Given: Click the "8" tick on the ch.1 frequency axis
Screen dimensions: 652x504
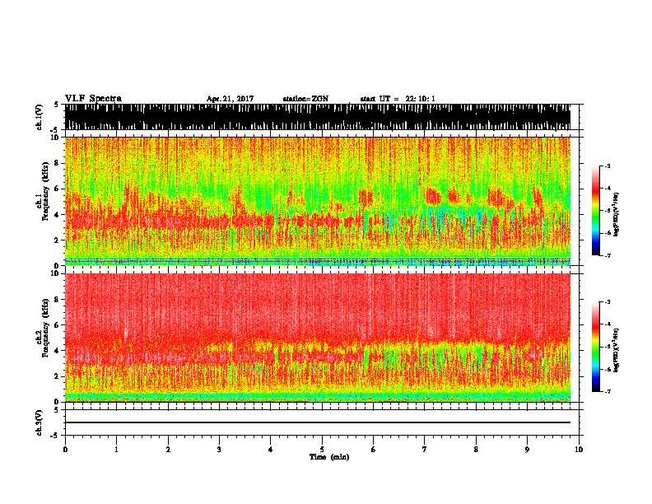Looking at the screenshot, I should coord(58,163).
